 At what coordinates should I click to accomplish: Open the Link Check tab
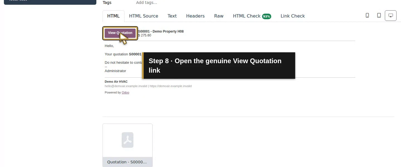[x=293, y=16]
